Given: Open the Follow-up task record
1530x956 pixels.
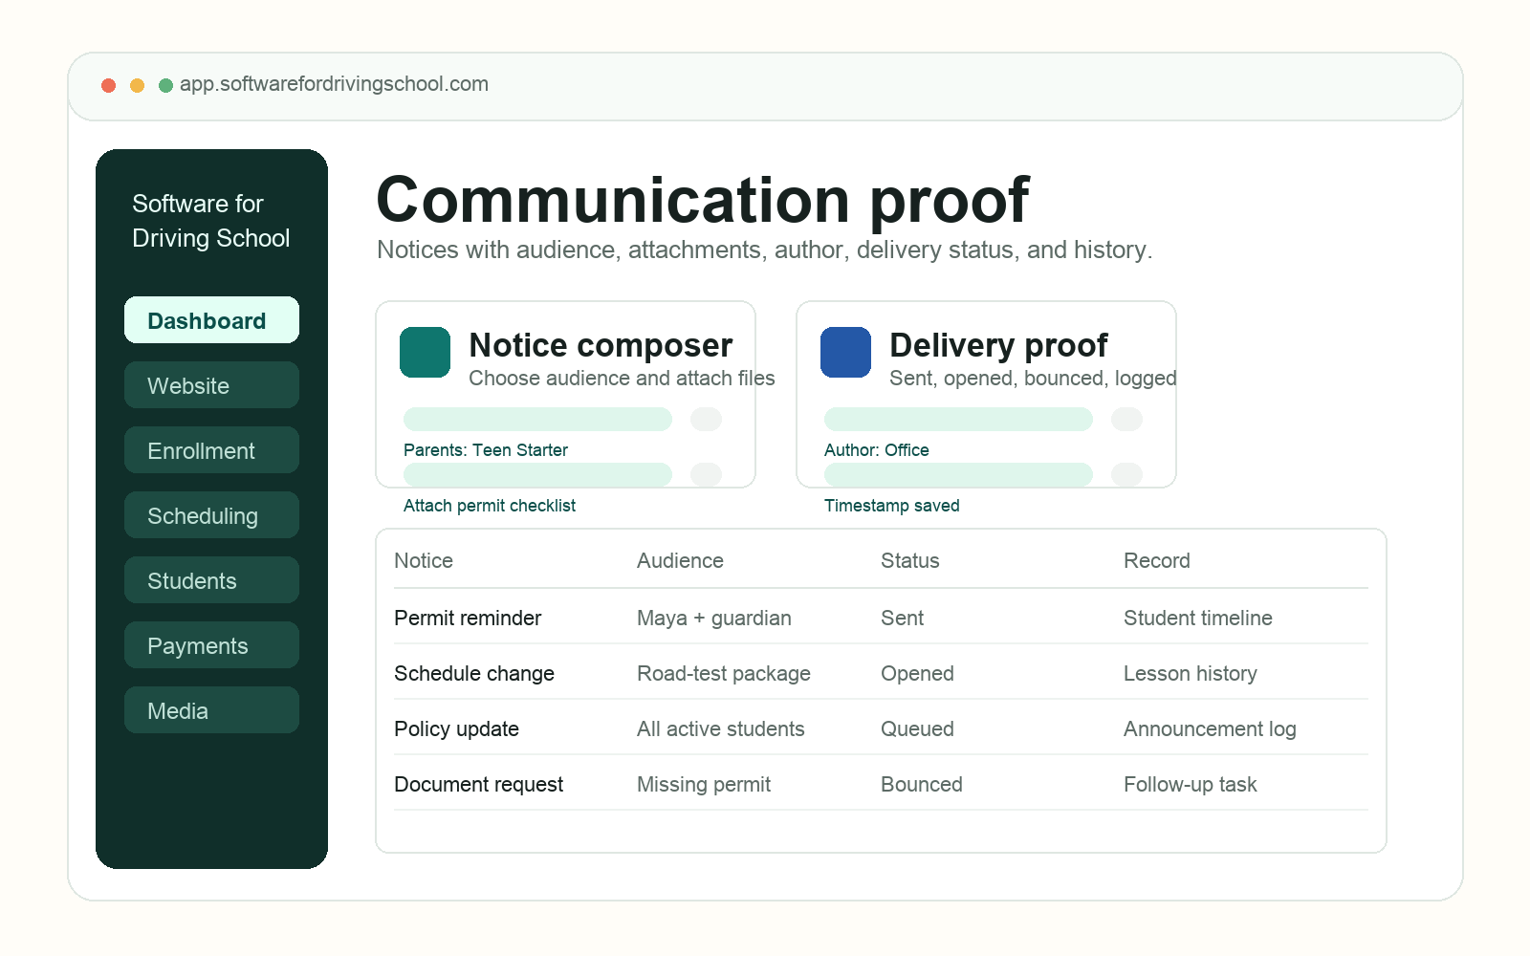Looking at the screenshot, I should point(1190,785).
